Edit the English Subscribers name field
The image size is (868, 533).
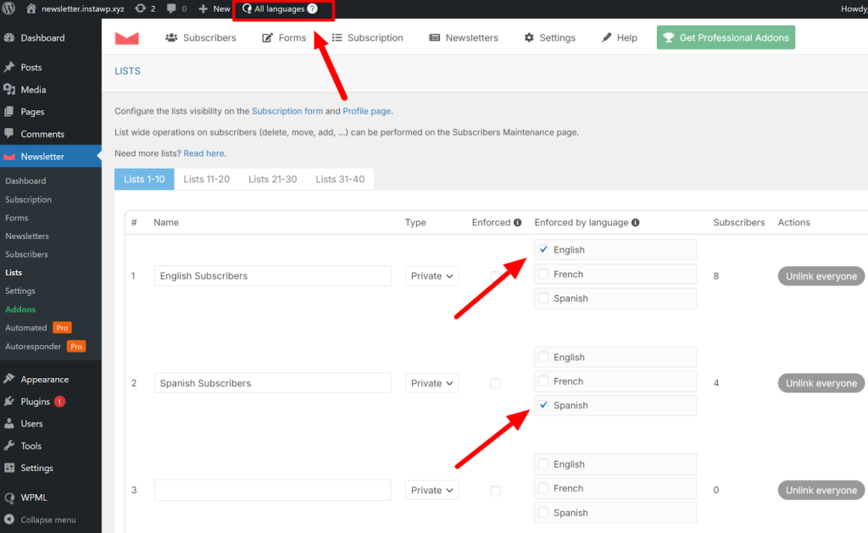click(273, 275)
